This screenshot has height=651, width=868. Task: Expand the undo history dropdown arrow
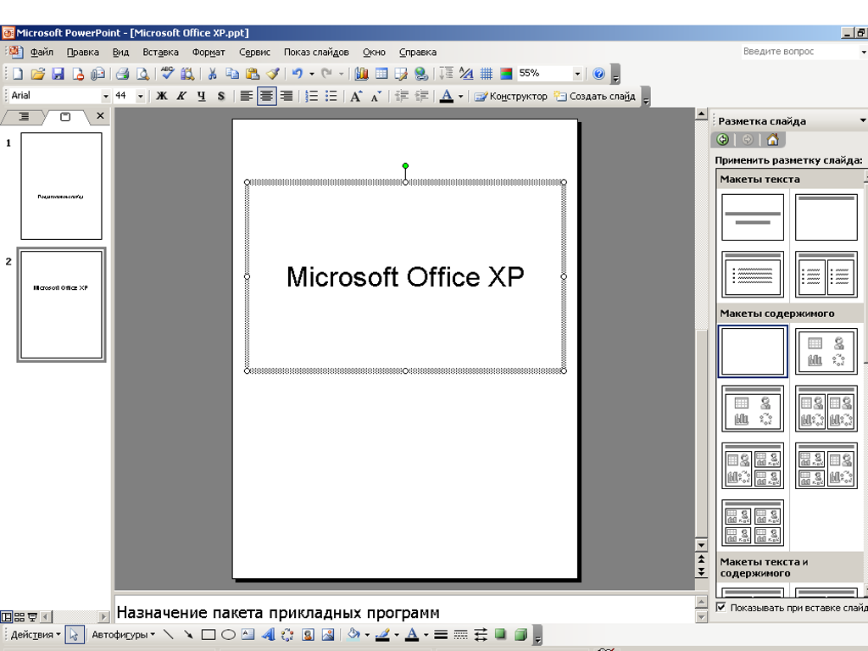click(312, 74)
